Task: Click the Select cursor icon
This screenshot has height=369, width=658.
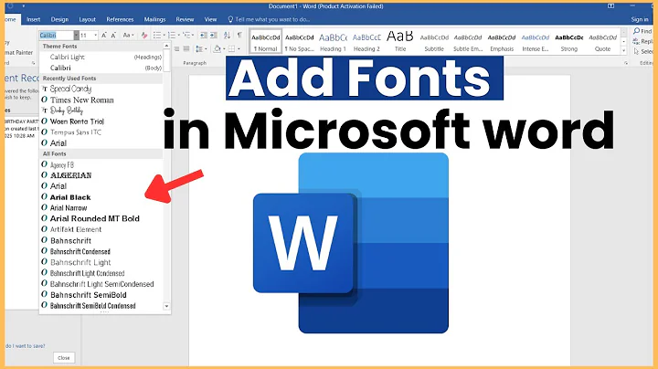Action: 637,51
